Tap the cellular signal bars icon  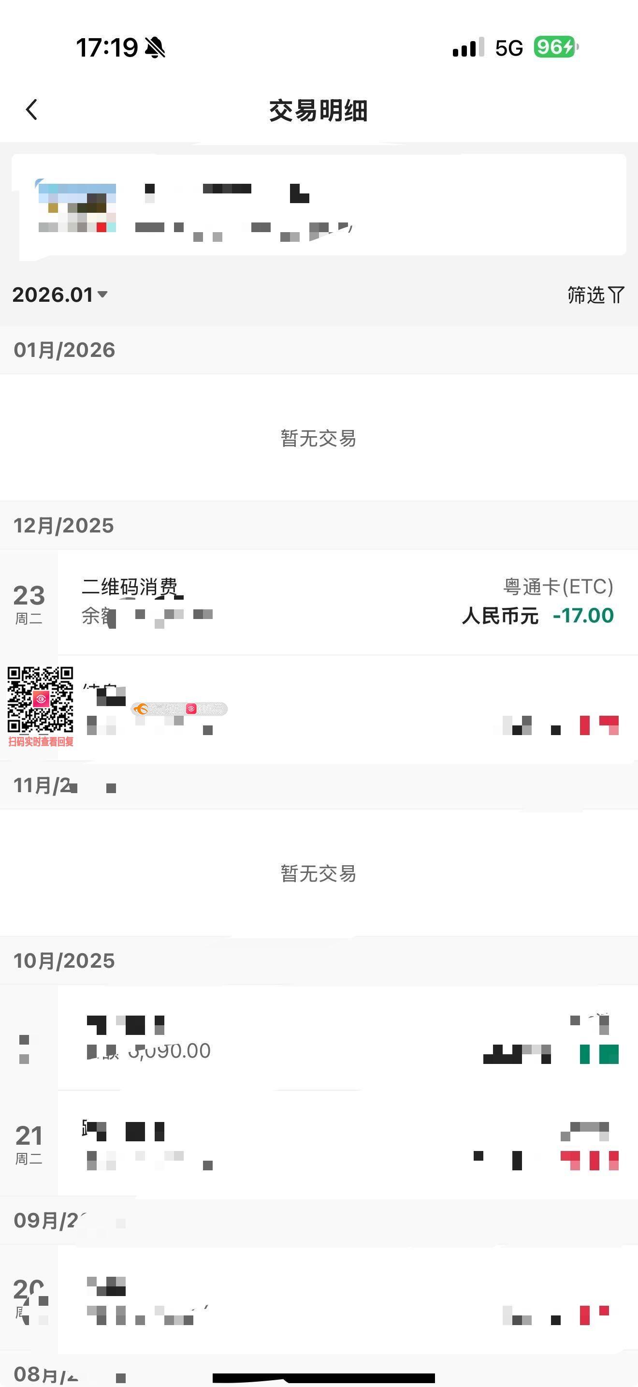click(468, 48)
